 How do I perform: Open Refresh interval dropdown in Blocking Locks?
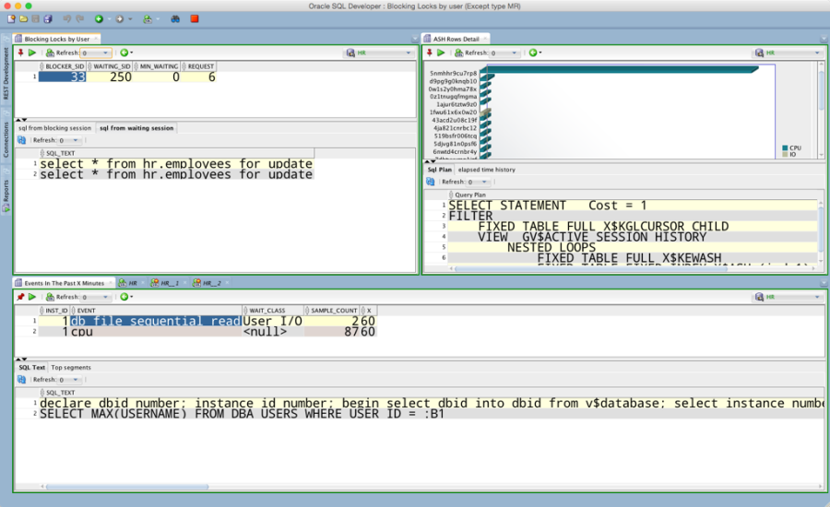tap(96, 53)
